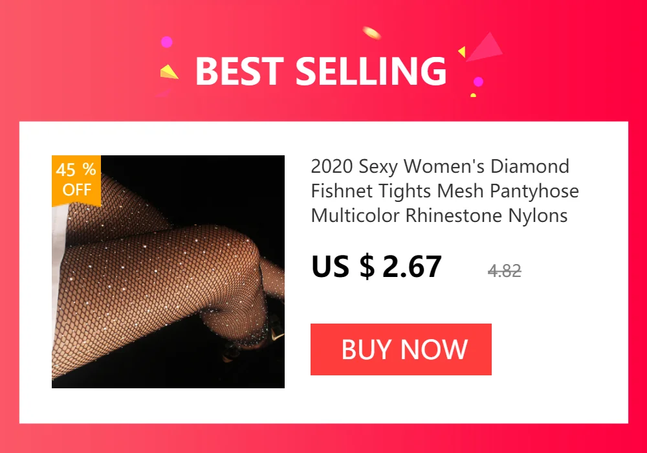Open the fishnet tights product photo

(168, 271)
